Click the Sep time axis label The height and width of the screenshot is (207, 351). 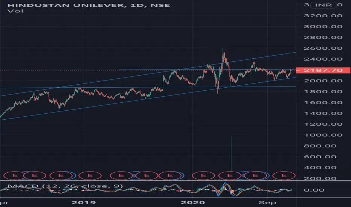point(267,202)
